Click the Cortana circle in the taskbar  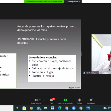[x=17, y=108]
